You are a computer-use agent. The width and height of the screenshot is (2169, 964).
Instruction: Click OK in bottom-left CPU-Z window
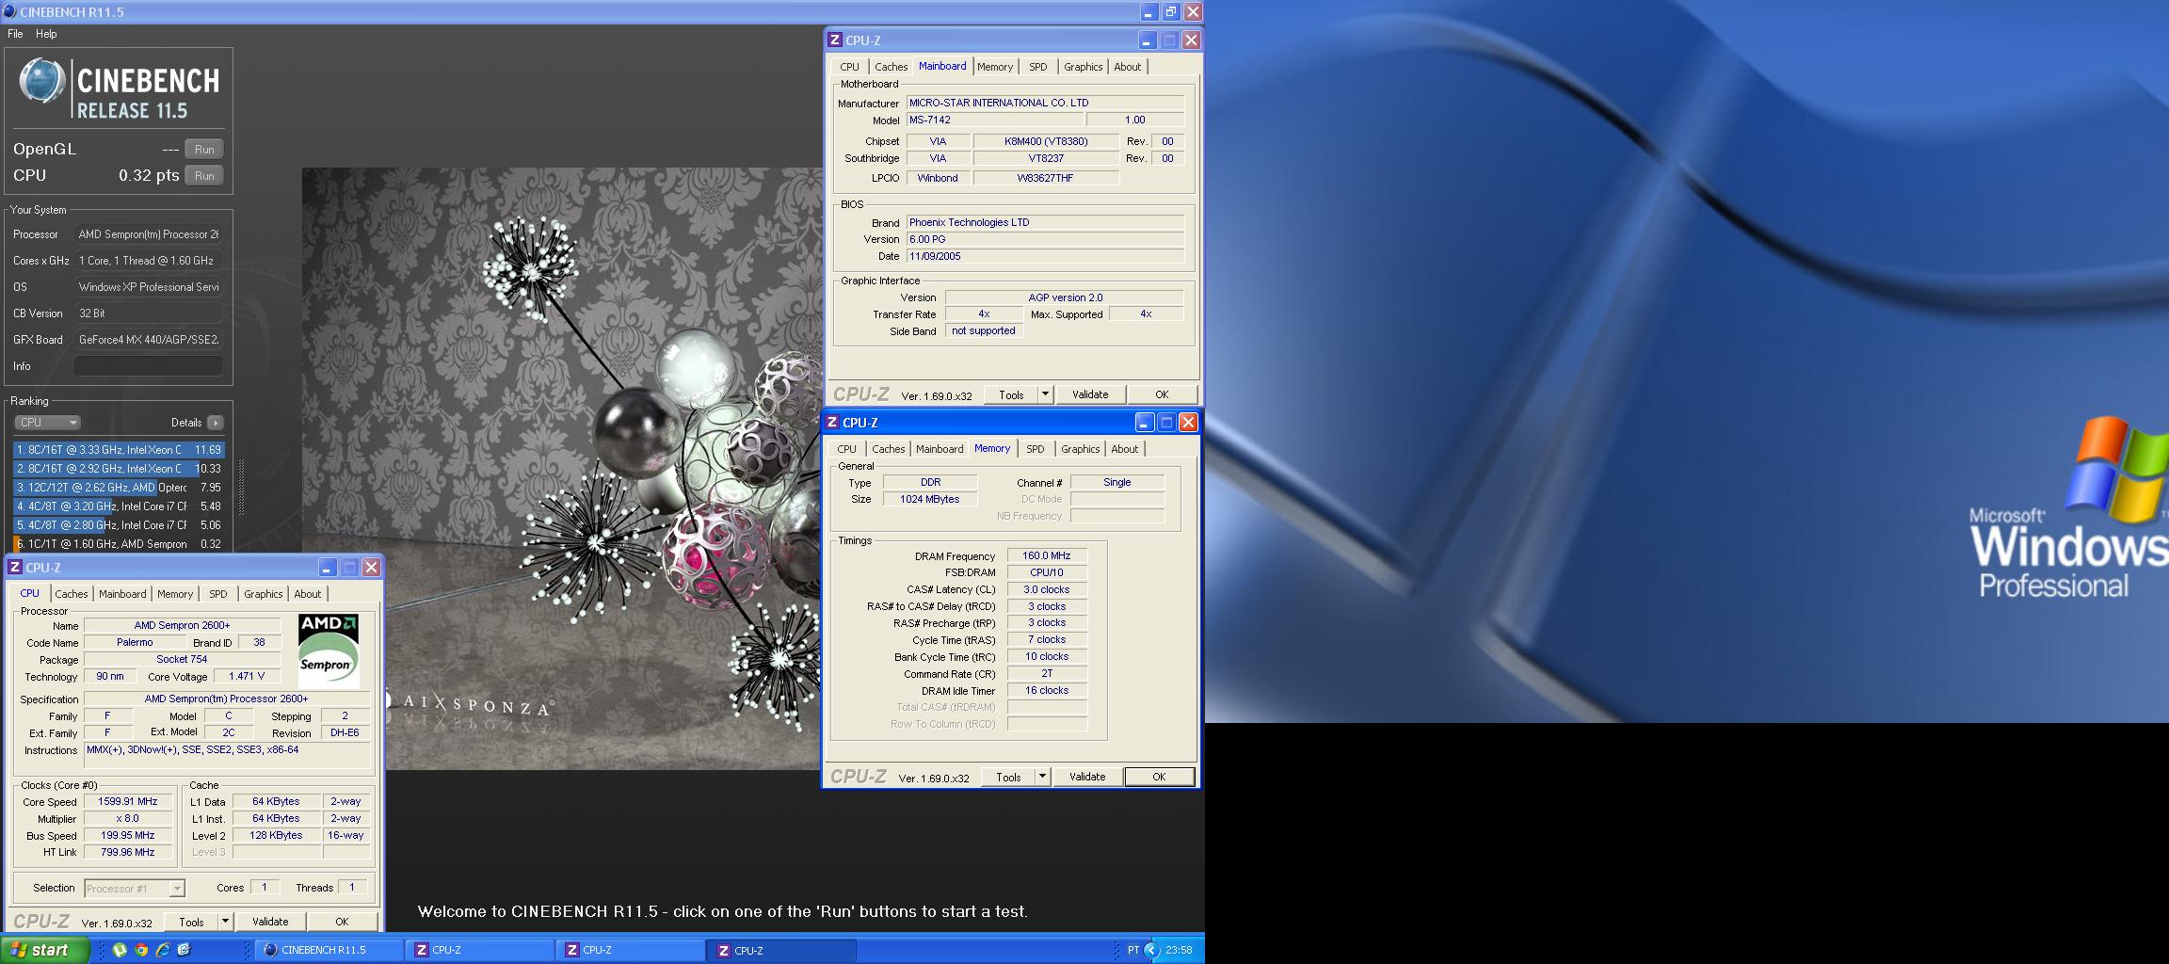(342, 922)
